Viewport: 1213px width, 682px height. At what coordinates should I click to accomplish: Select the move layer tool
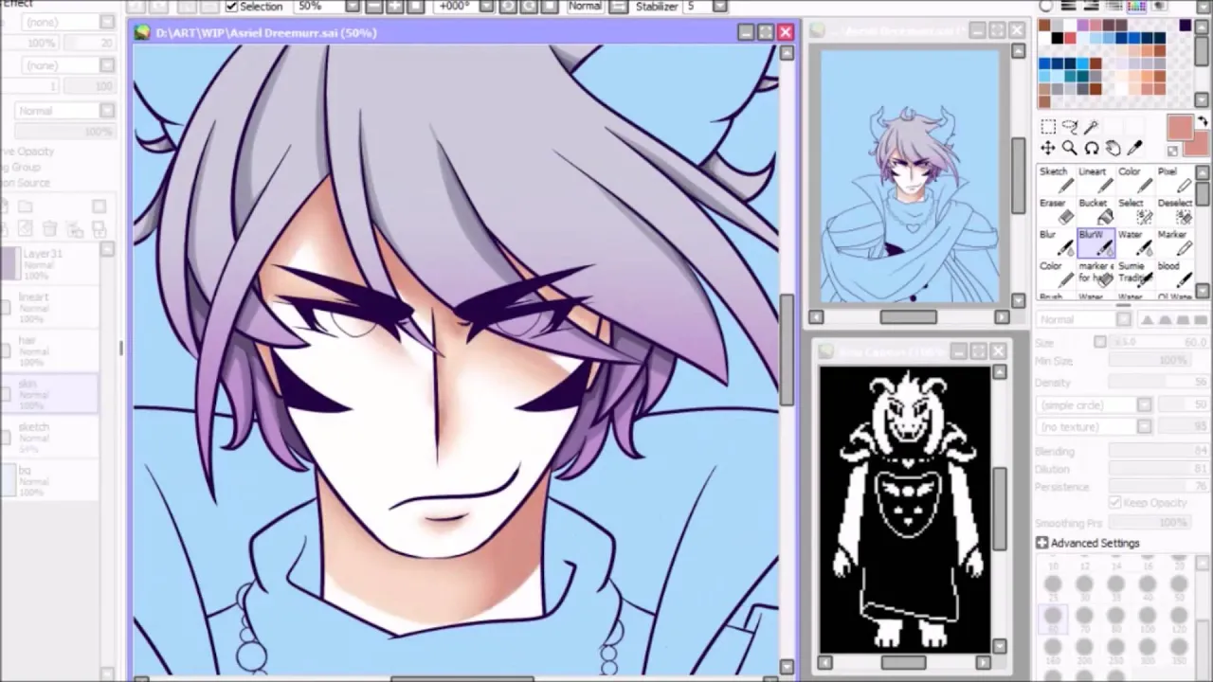(x=1048, y=148)
